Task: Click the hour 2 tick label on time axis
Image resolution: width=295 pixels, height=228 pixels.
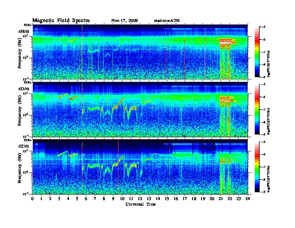Action: pyautogui.click(x=50, y=199)
